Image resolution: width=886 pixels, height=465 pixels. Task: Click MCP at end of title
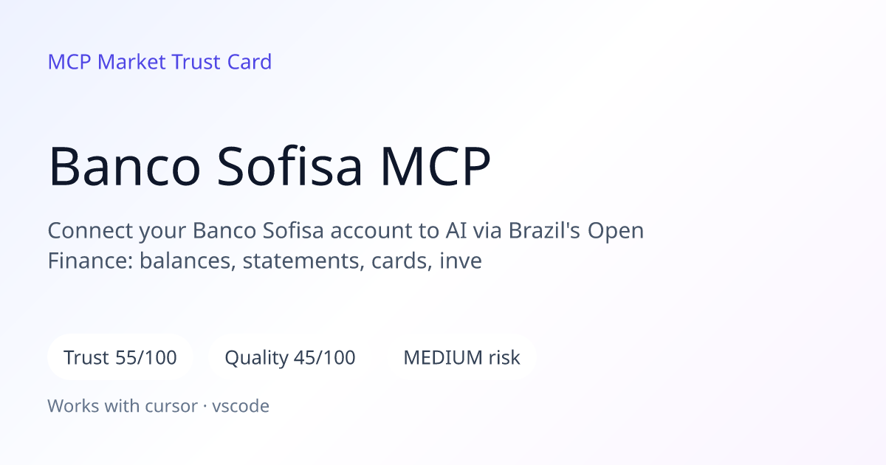(436, 167)
